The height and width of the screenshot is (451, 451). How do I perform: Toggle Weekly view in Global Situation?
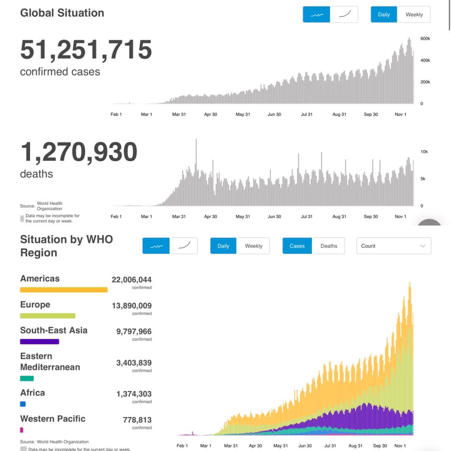(414, 15)
